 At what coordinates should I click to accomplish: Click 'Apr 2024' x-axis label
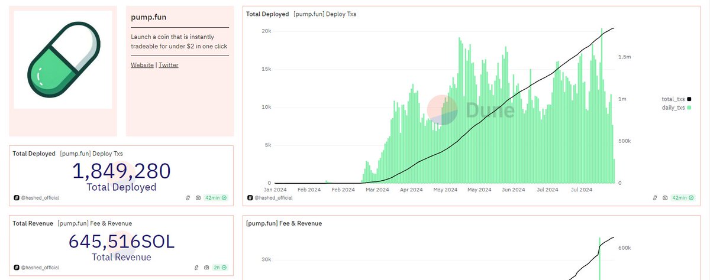411,190
